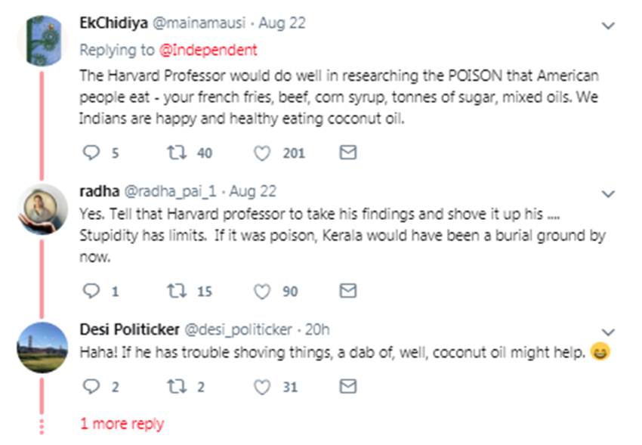Open the @Independent profile link
Image resolution: width=642 pixels, height=445 pixels.
208,50
